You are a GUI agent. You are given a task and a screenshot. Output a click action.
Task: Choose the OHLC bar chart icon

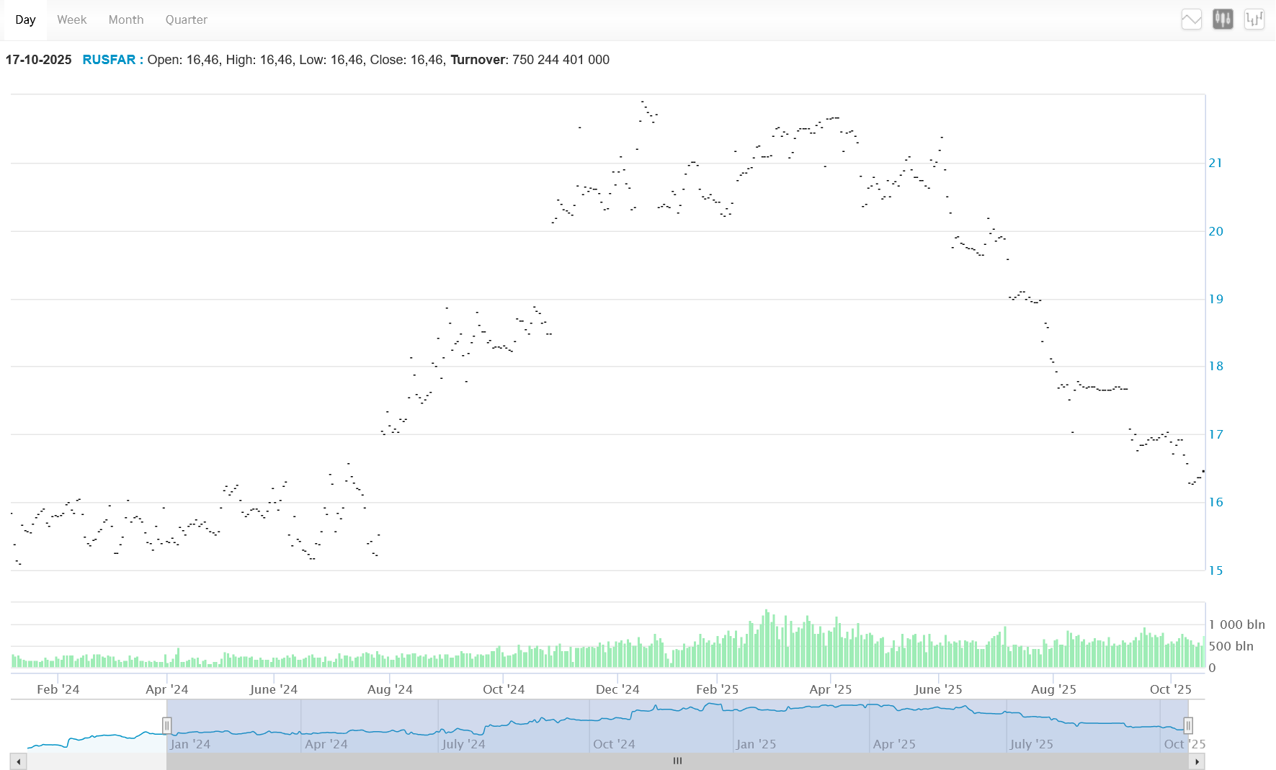[1254, 19]
